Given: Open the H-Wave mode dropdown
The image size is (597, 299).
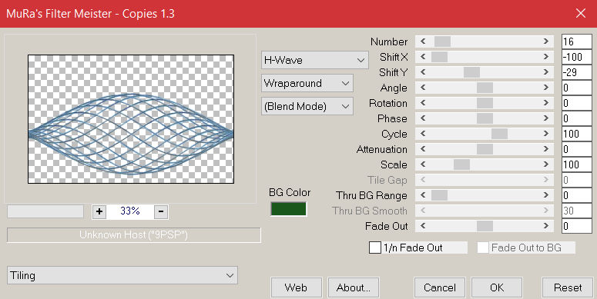Looking at the screenshot, I should [315, 60].
